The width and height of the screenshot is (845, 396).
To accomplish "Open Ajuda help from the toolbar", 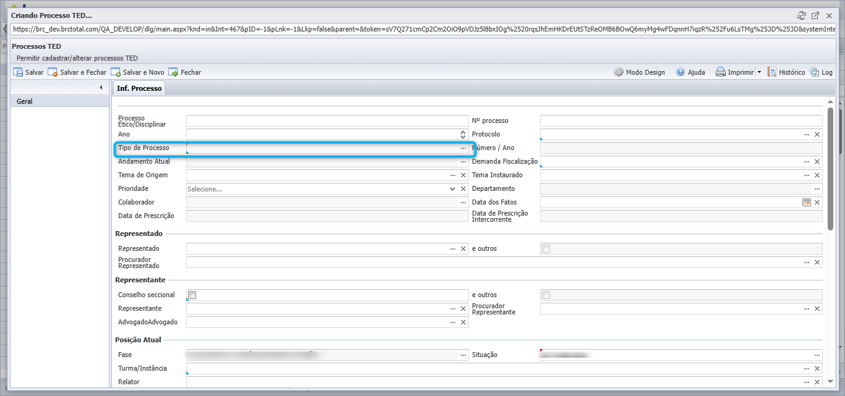I will [690, 72].
